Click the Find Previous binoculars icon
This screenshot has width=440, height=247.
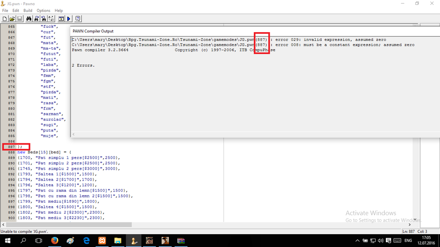44,19
